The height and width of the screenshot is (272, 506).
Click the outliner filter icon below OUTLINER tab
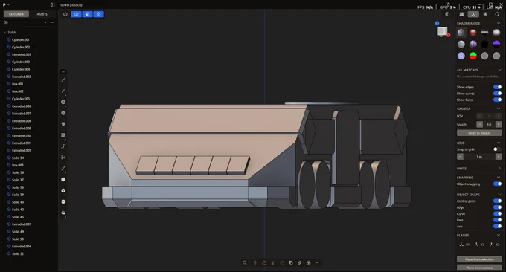click(6, 22)
